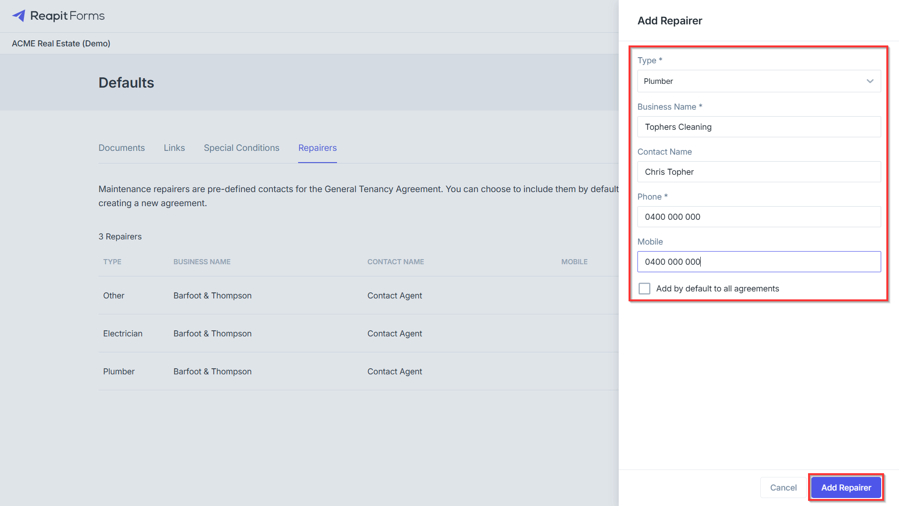Edit the Phone number field

click(x=759, y=217)
